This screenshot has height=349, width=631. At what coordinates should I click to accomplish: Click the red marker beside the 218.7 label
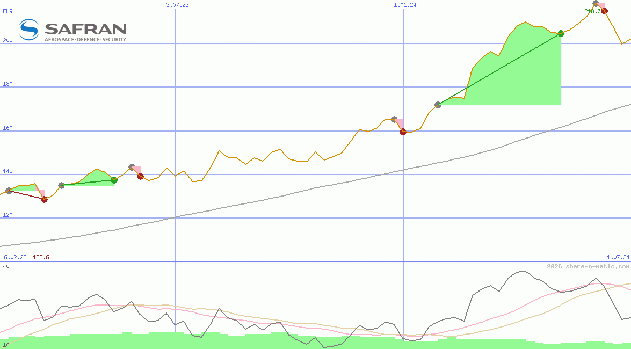pyautogui.click(x=604, y=11)
